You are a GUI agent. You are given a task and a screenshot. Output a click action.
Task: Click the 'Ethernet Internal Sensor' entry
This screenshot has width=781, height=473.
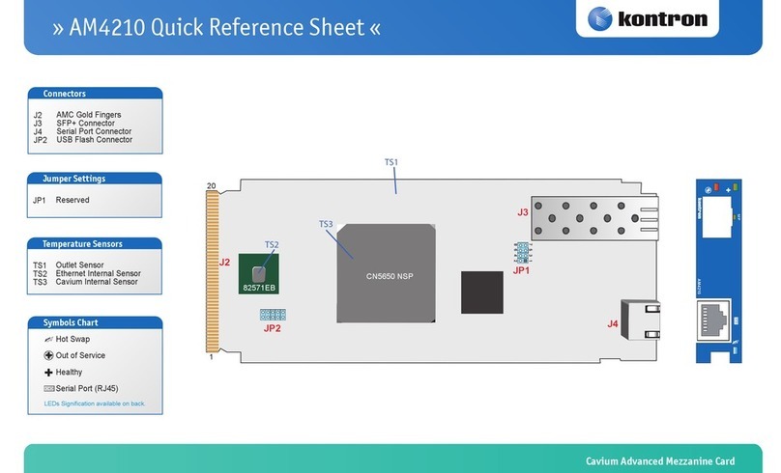[99, 273]
